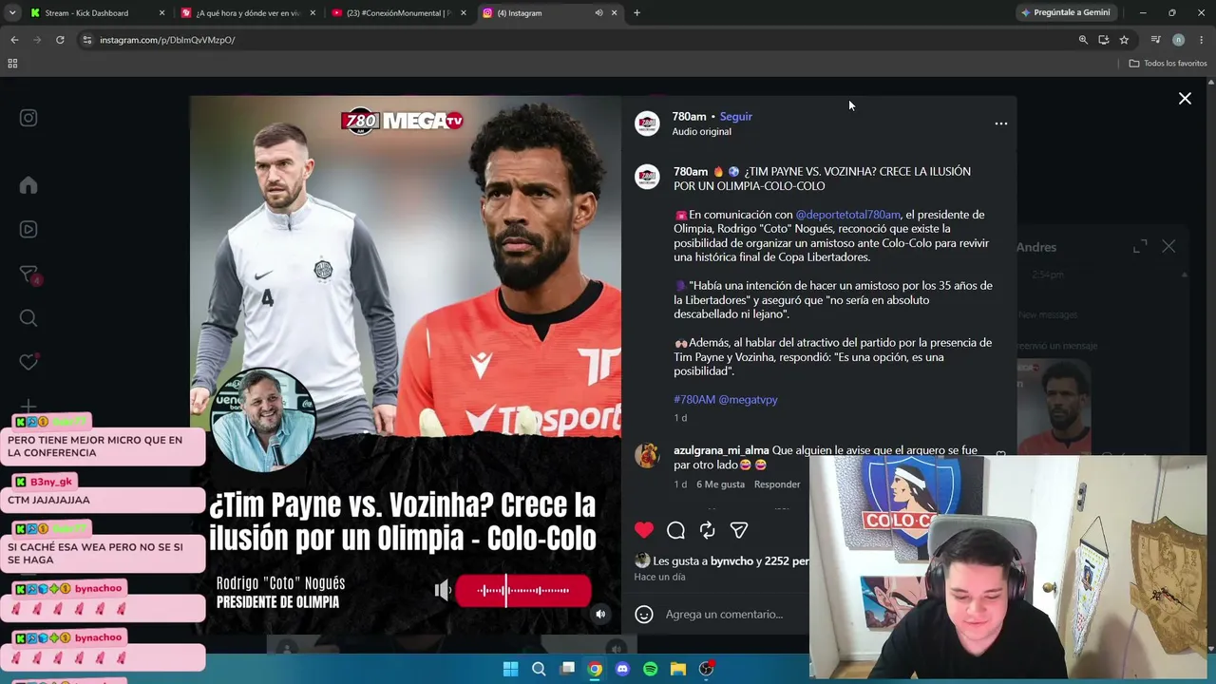This screenshot has height=684, width=1216.
Task: Bookmark this page with the star icon
Action: coord(1124,40)
